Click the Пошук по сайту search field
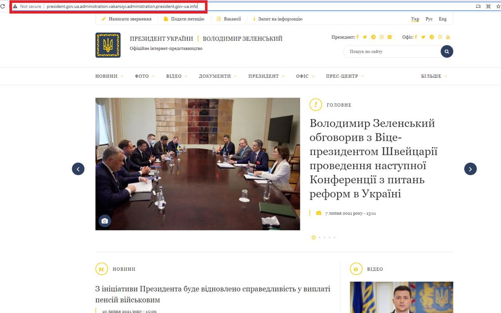 387,51
